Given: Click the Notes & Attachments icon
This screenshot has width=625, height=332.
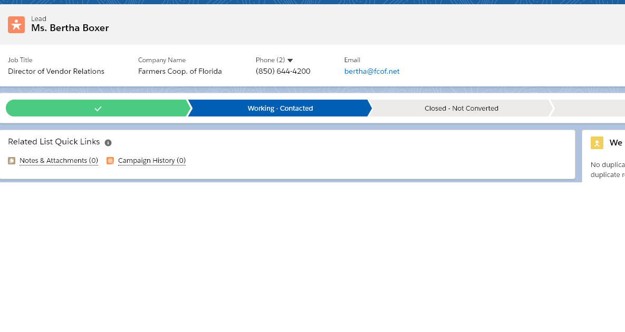Looking at the screenshot, I should coord(12,161).
